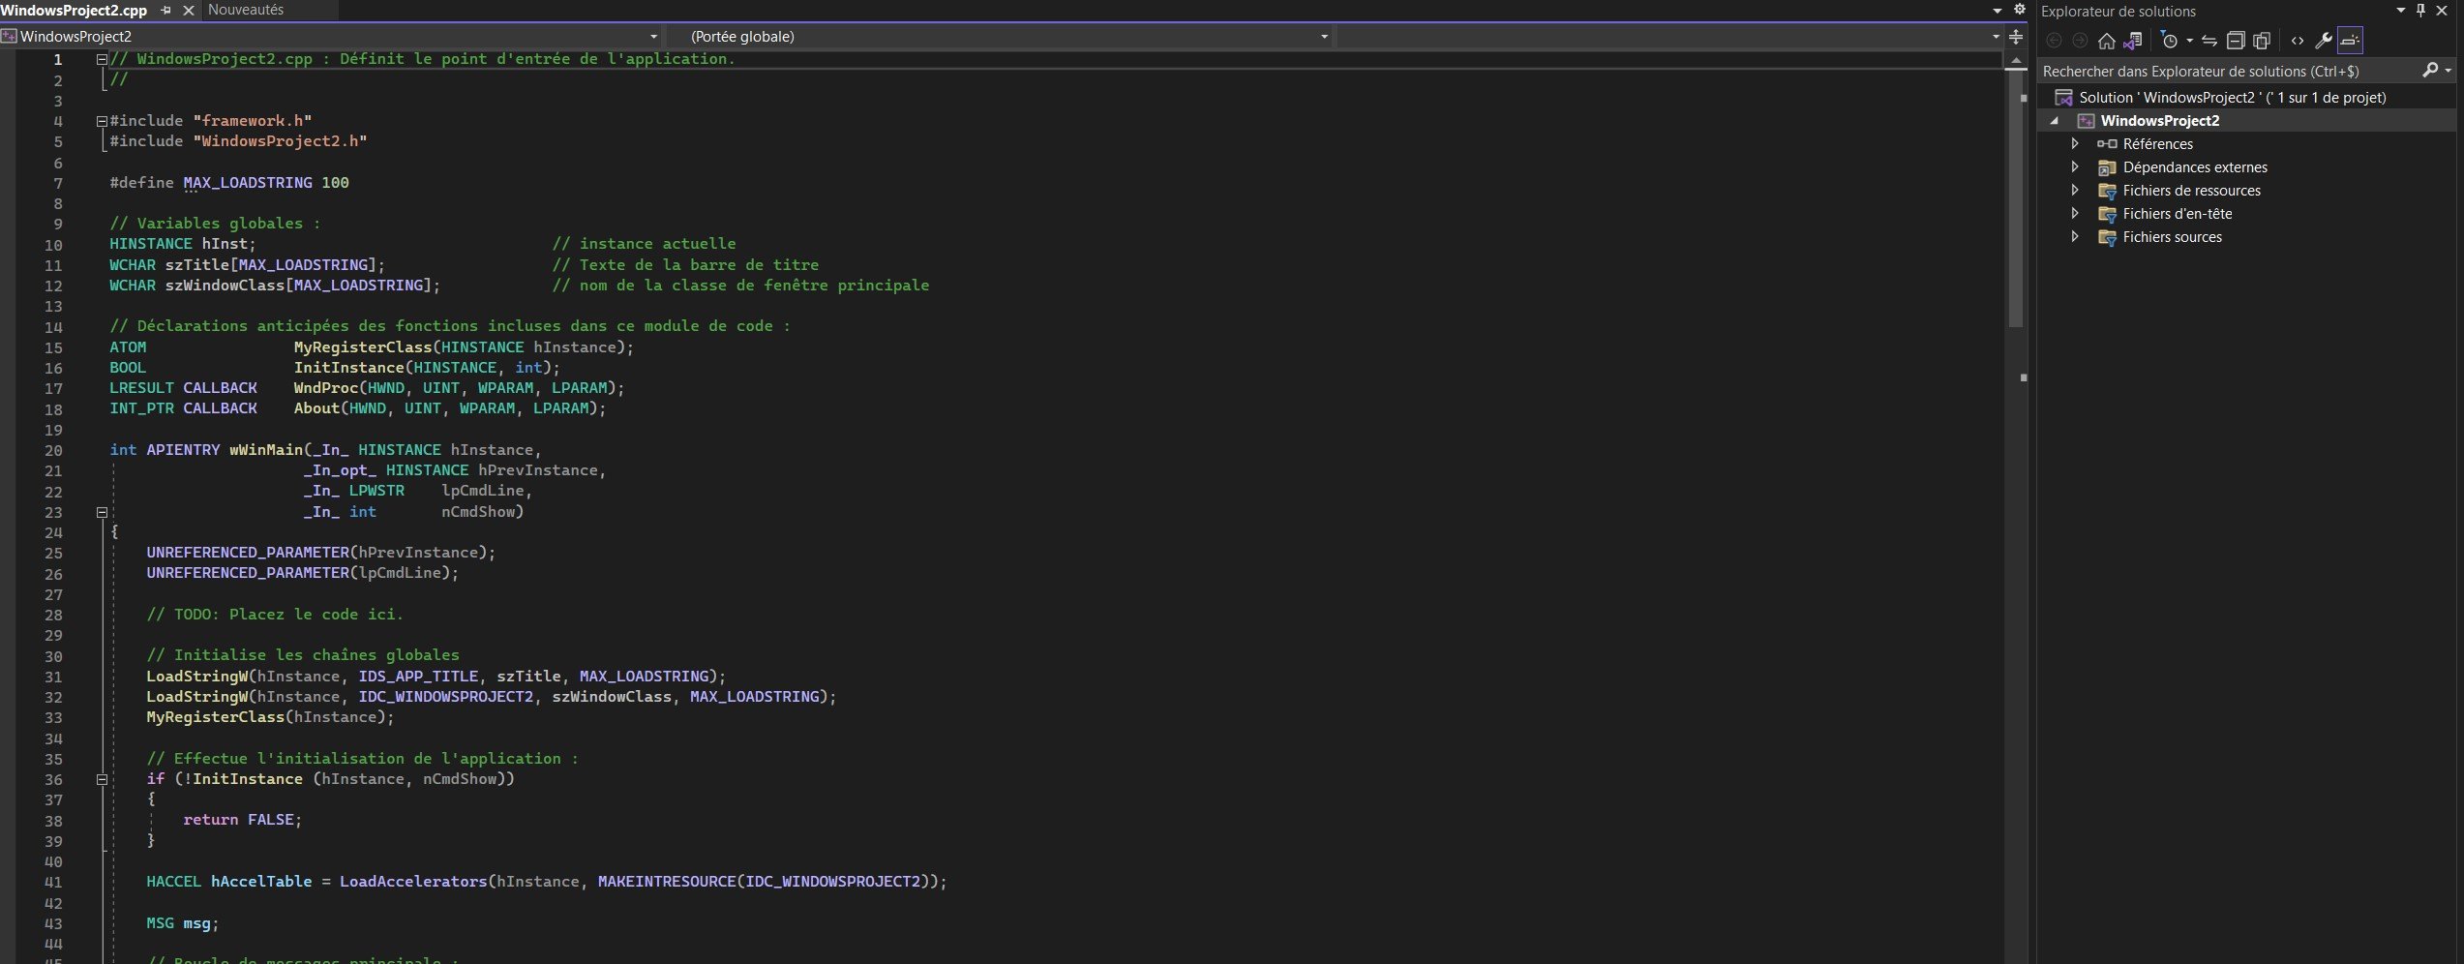Open the editor tab list dropdown arrow
Screen dimensions: 2464x964
coord(1998,11)
